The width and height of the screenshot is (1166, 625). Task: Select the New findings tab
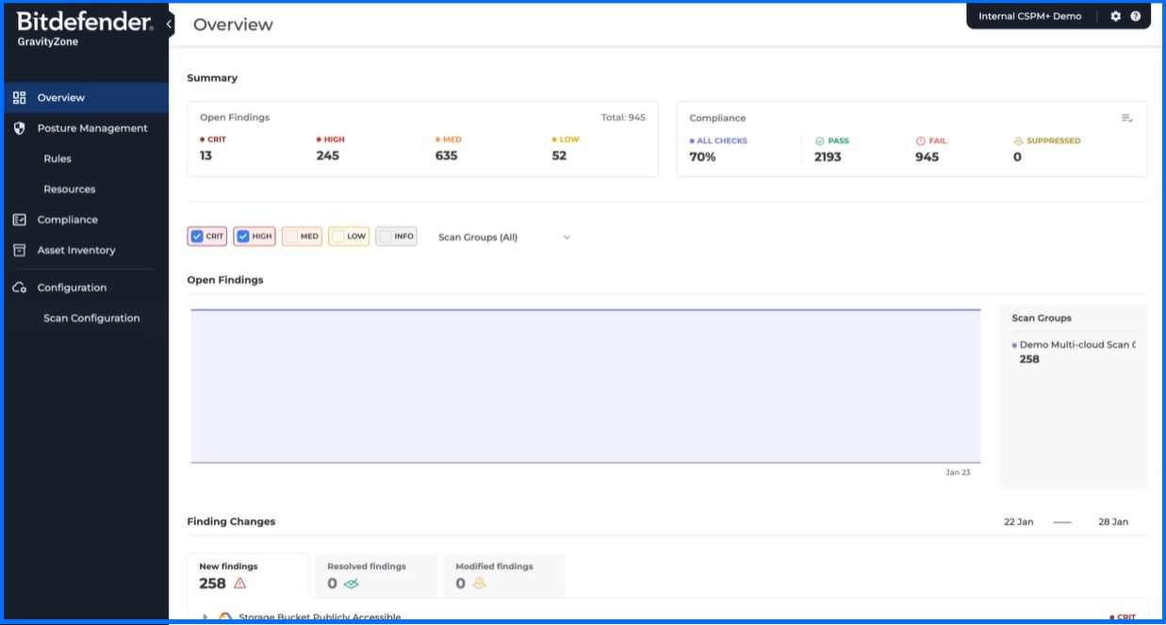[x=249, y=575]
